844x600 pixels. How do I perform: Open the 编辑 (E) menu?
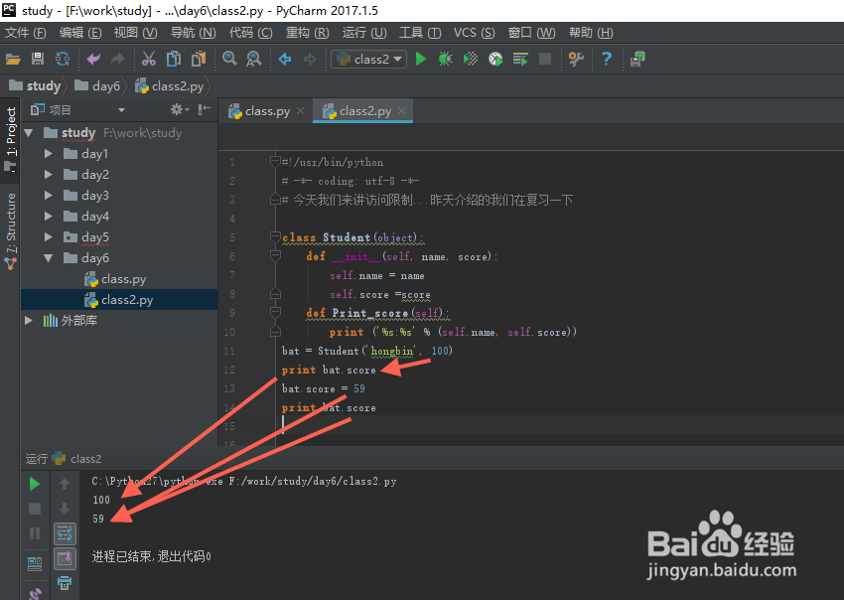[x=80, y=33]
